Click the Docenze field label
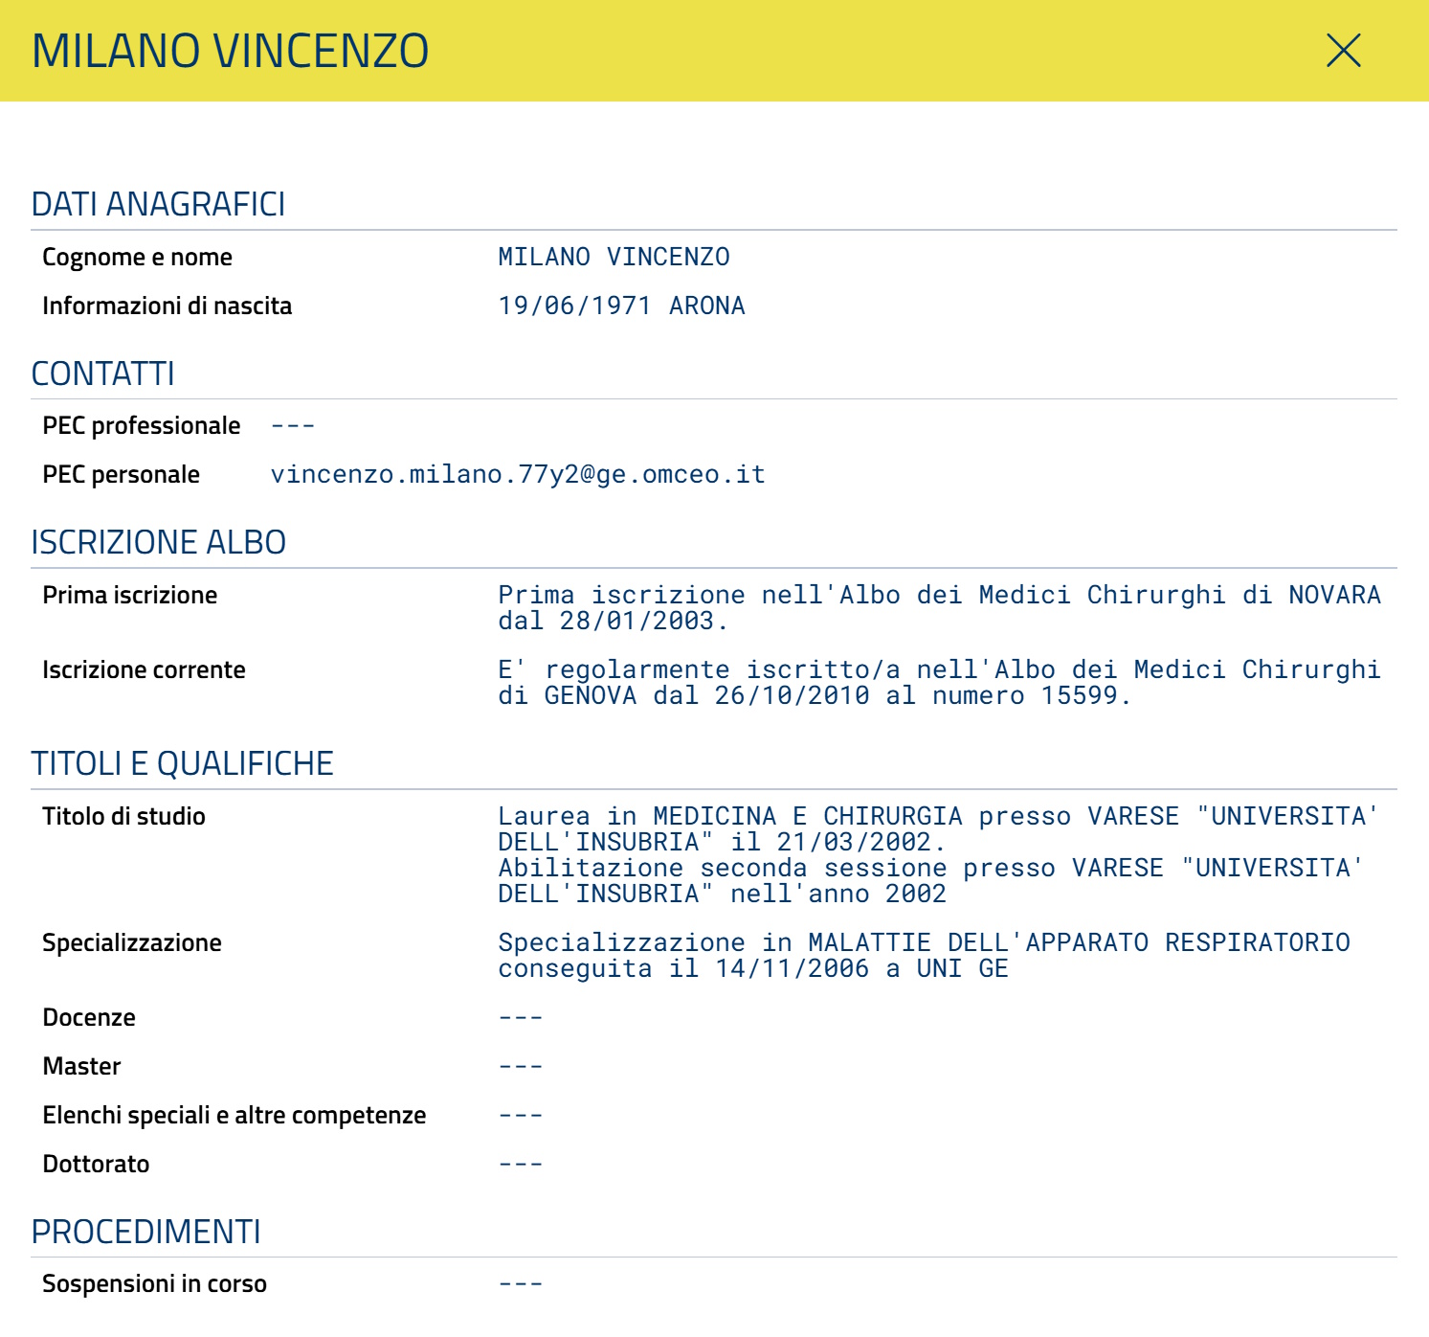 tap(89, 1018)
